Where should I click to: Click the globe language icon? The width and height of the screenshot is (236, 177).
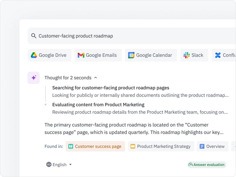click(x=49, y=164)
